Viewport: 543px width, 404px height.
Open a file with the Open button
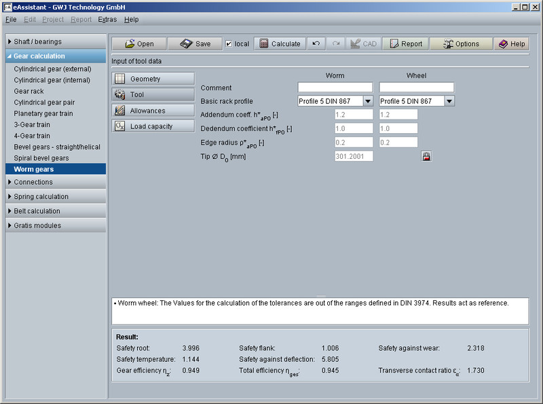139,43
